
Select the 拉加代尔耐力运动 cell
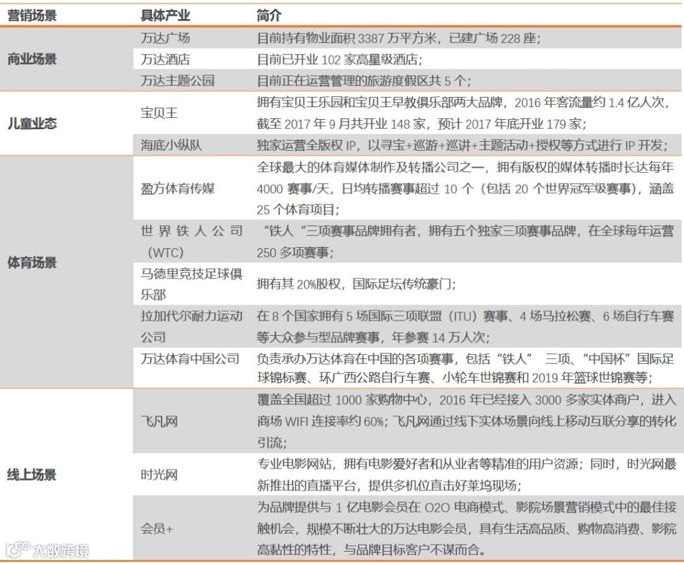(x=191, y=316)
